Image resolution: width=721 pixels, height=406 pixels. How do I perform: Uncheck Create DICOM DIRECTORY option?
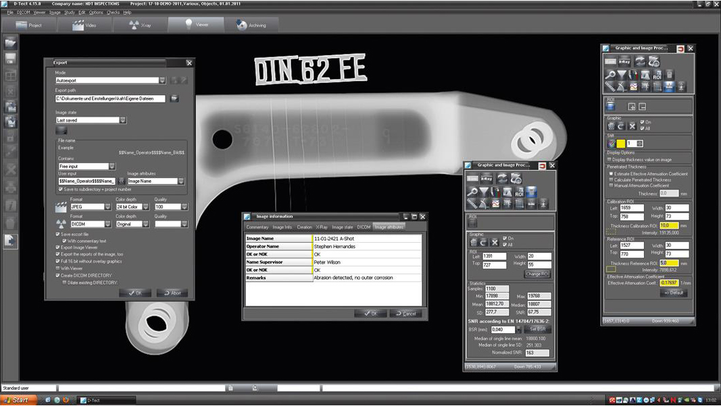point(58,275)
